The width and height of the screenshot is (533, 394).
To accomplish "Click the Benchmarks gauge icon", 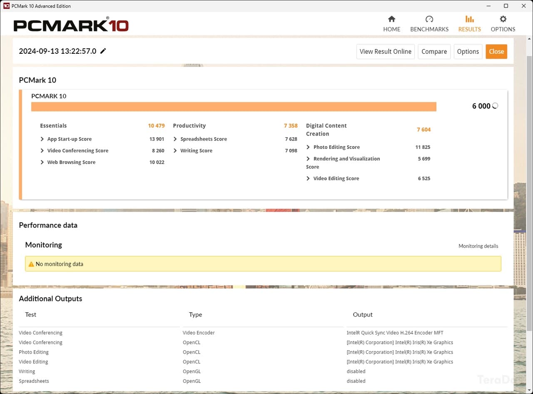I will click(x=429, y=19).
